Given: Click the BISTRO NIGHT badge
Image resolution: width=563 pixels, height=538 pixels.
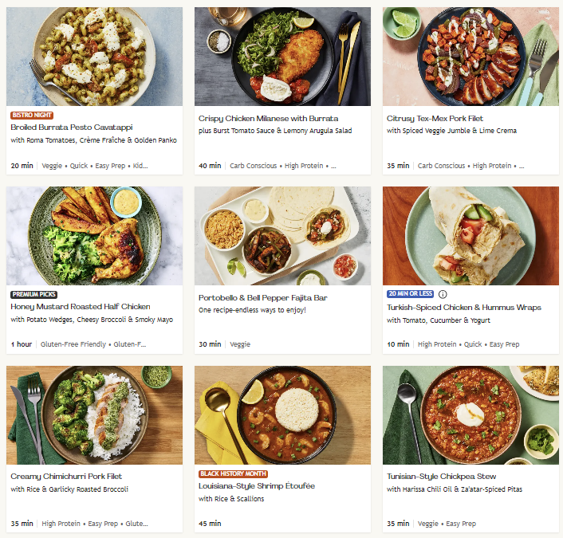Looking at the screenshot, I should tap(32, 116).
